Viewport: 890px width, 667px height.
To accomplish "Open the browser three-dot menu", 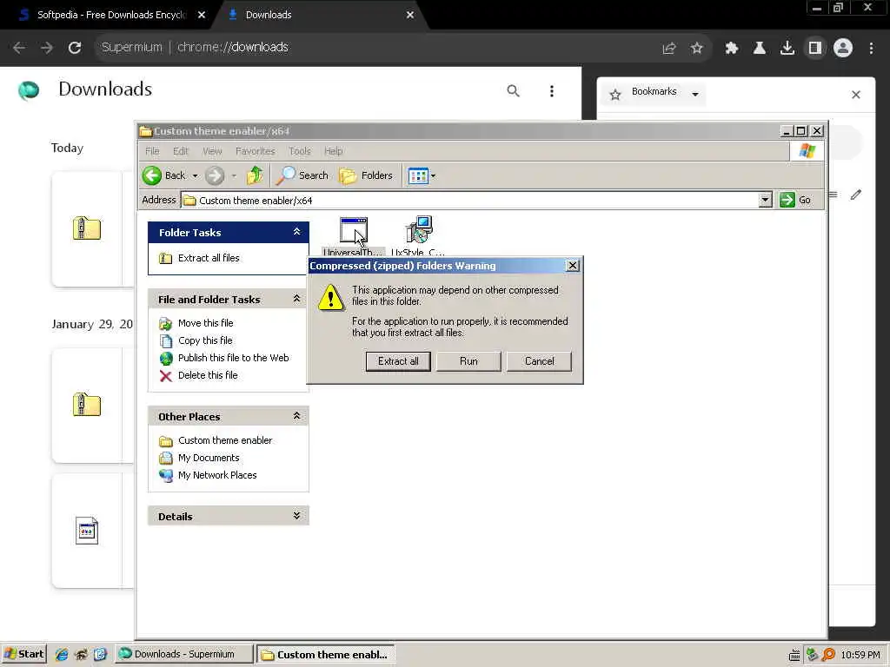I will [x=871, y=49].
